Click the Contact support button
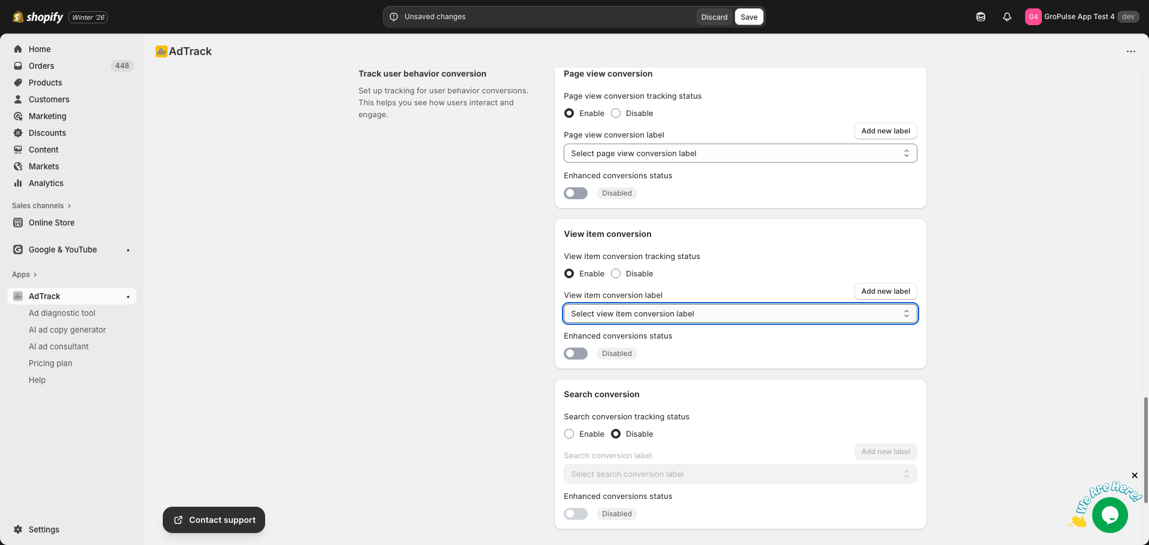1149x545 pixels. pos(213,519)
